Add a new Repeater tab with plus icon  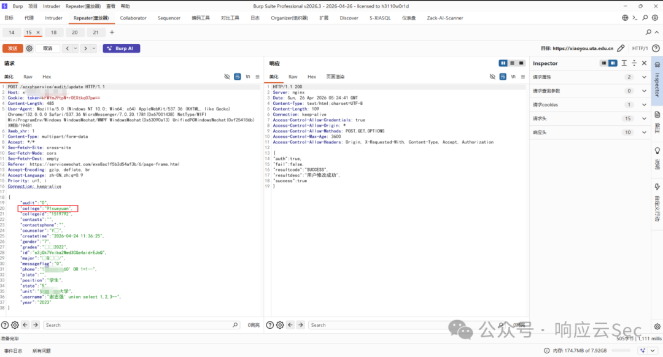[112, 33]
